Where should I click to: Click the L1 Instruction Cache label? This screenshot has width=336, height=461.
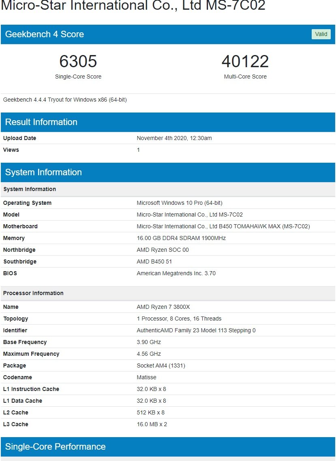click(x=31, y=389)
